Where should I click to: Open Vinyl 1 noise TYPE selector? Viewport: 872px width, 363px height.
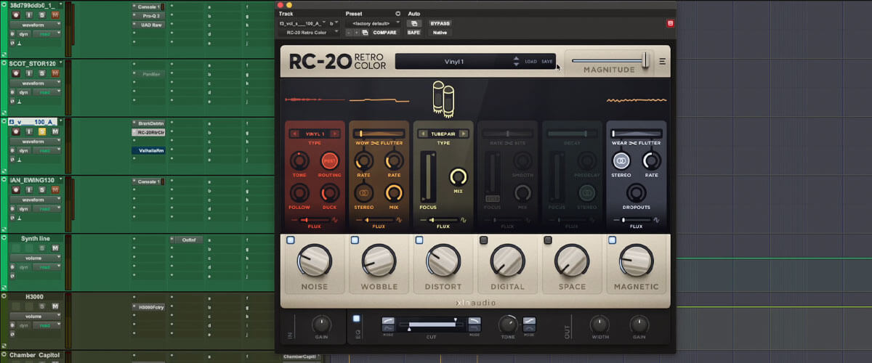tap(315, 134)
